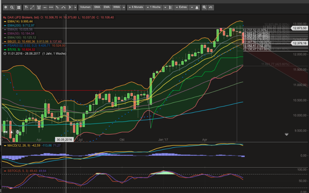This screenshot has height=193, width=309.
Task: Select the line segment tool
Action: pos(51,7)
